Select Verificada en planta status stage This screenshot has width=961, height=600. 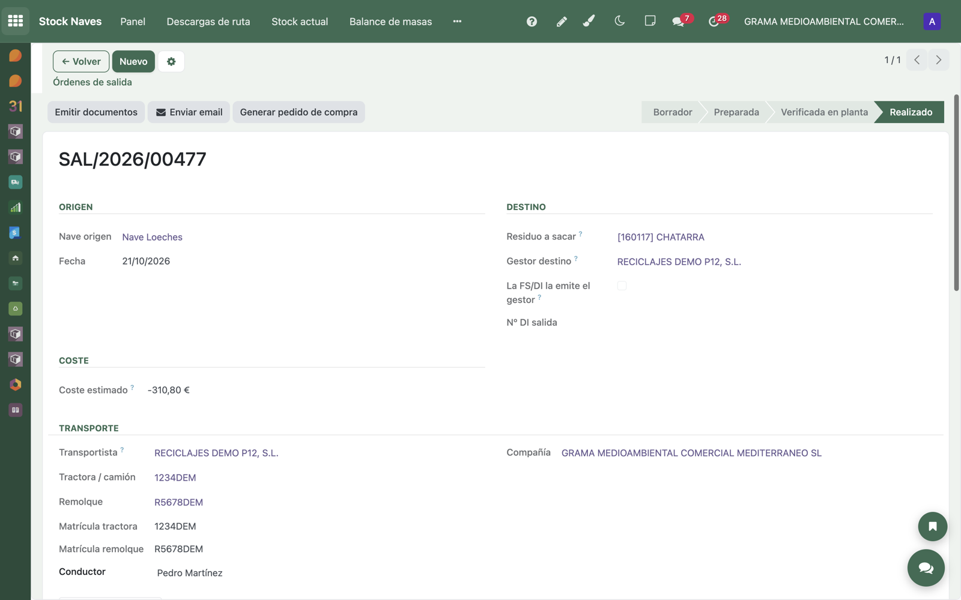[x=824, y=112]
